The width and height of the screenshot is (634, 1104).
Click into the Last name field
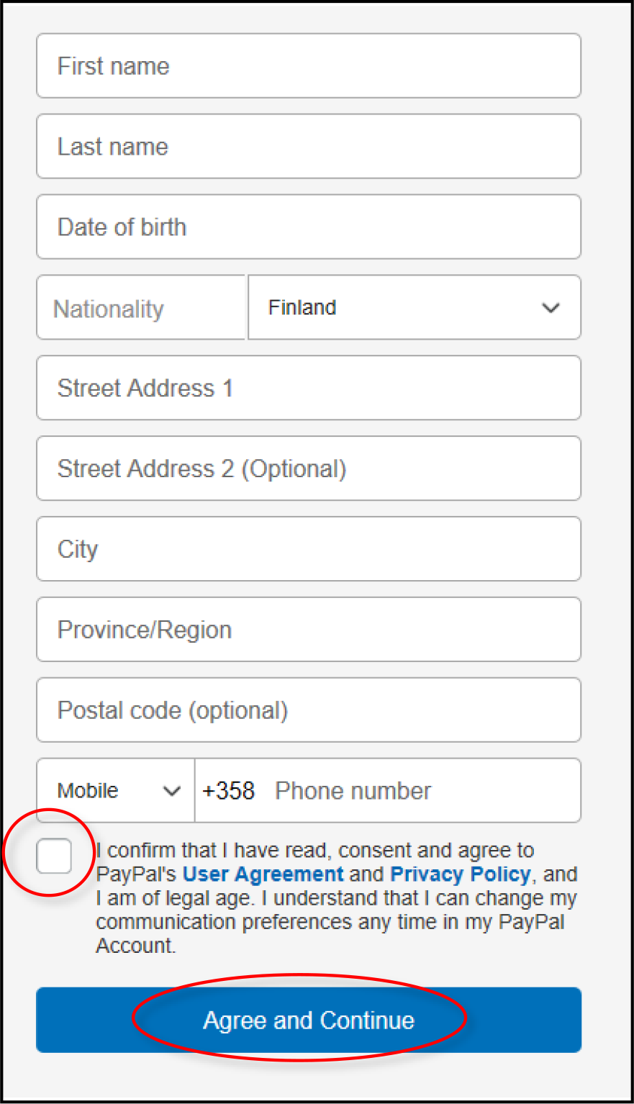[309, 147]
